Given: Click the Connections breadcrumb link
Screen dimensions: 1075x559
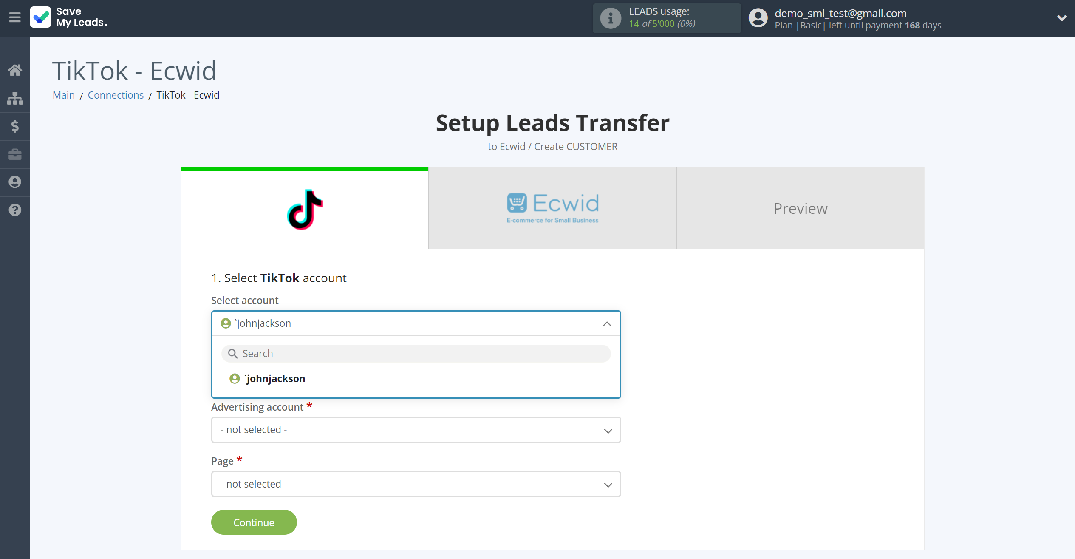Looking at the screenshot, I should coord(116,95).
